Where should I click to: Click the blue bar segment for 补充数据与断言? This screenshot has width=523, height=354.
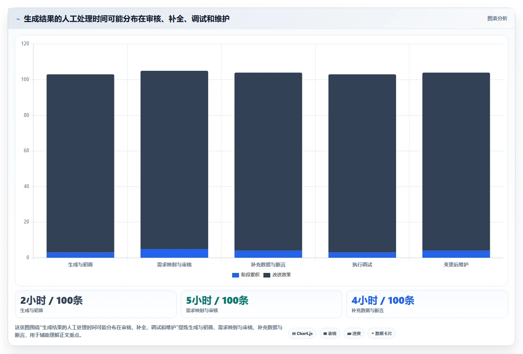(x=268, y=254)
